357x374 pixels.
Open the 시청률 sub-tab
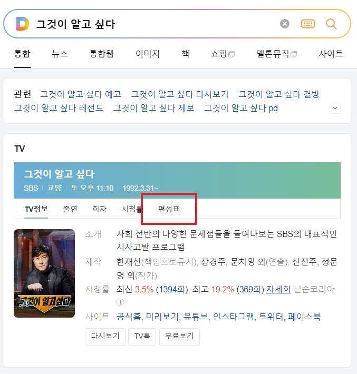[x=132, y=209]
